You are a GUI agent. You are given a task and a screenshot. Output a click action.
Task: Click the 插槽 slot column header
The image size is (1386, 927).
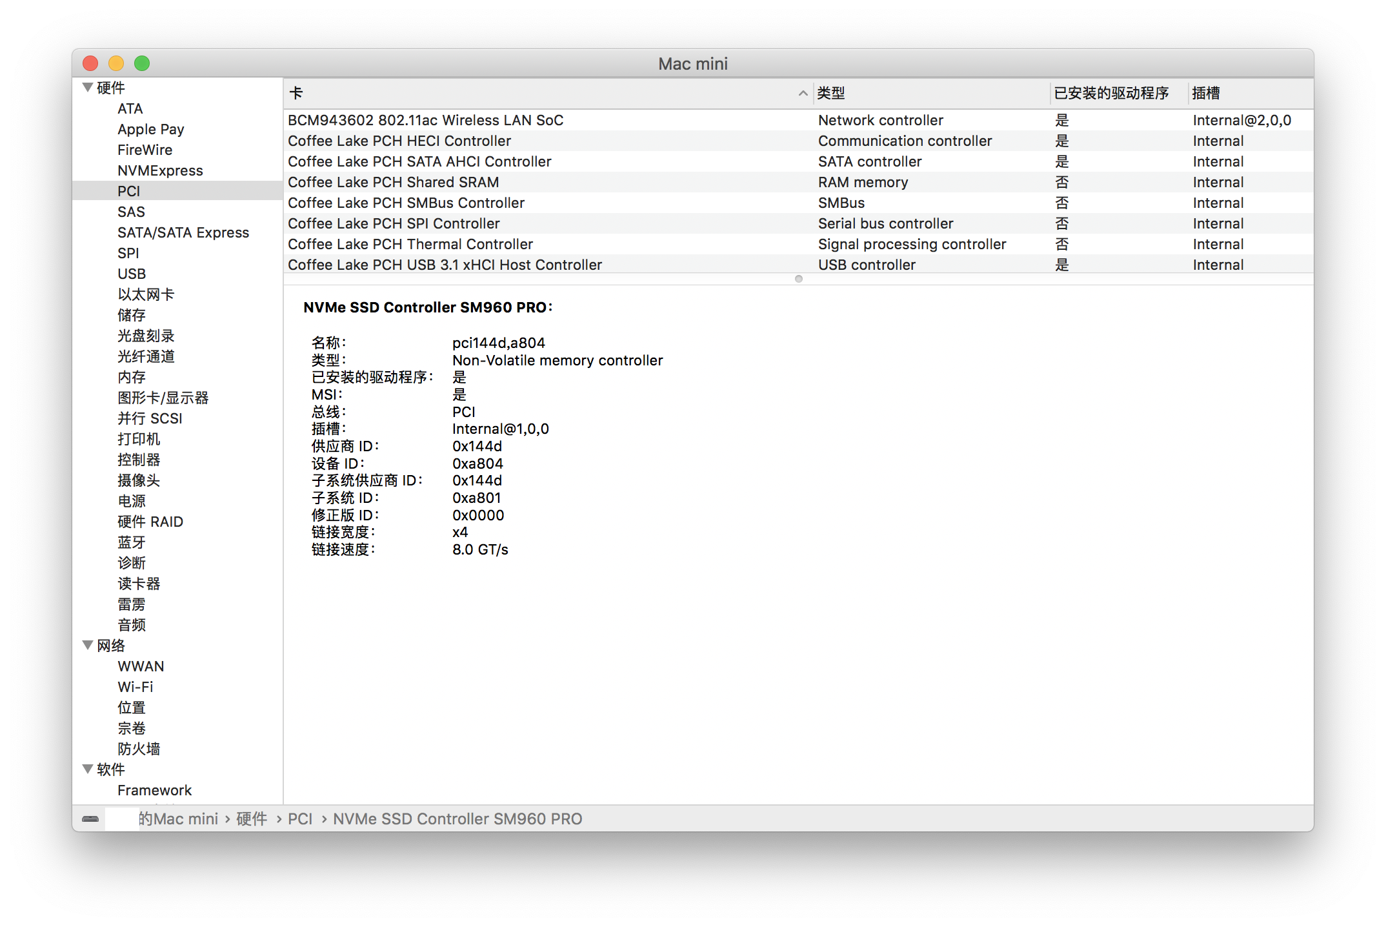[1205, 94]
